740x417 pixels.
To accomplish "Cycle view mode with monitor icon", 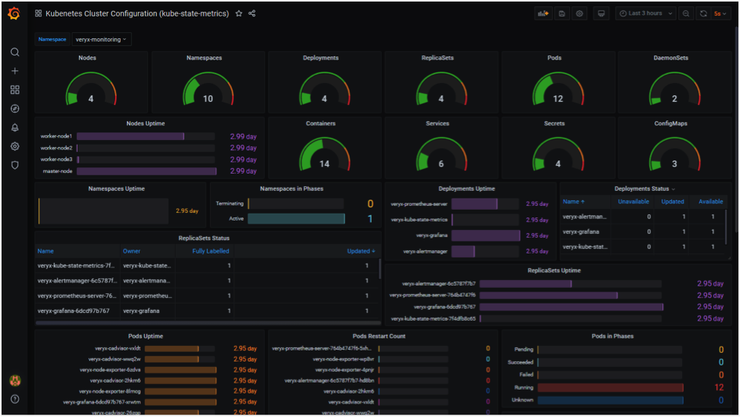I will pos(601,13).
